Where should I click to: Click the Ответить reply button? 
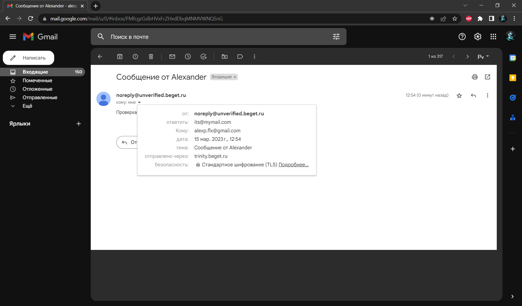click(127, 142)
